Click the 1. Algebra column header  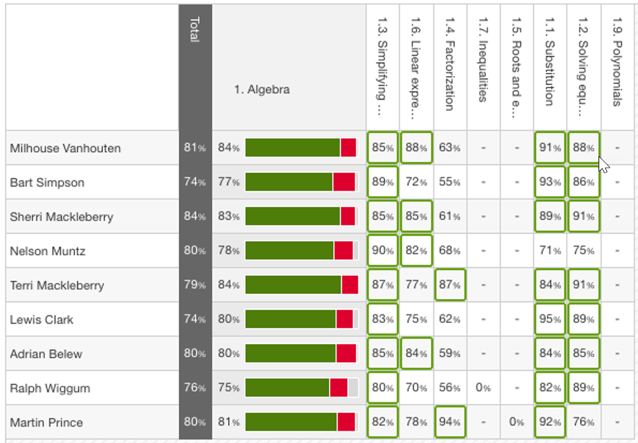tap(261, 89)
